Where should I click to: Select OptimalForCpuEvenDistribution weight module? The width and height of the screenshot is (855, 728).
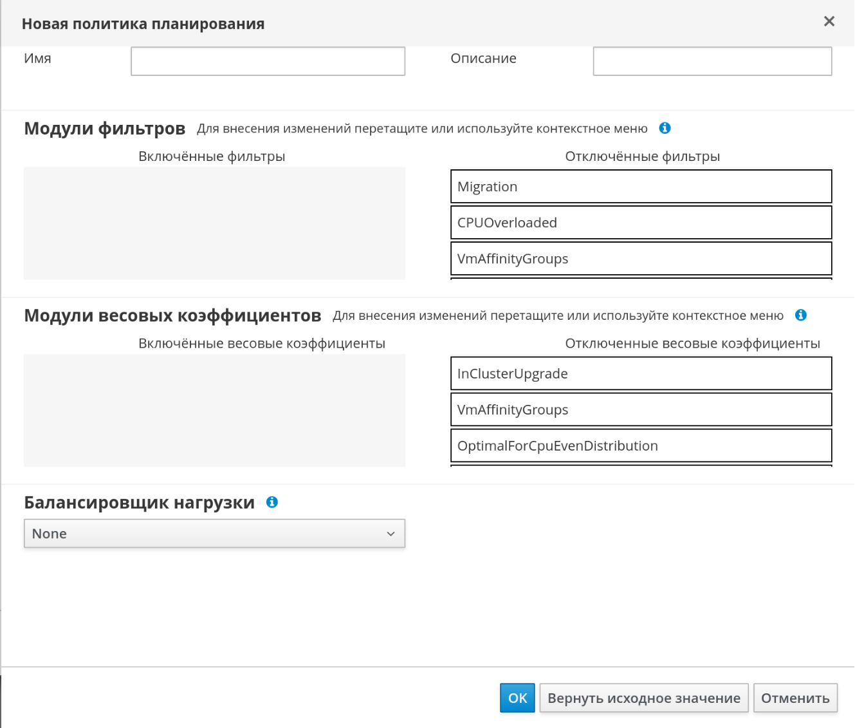[x=641, y=446]
